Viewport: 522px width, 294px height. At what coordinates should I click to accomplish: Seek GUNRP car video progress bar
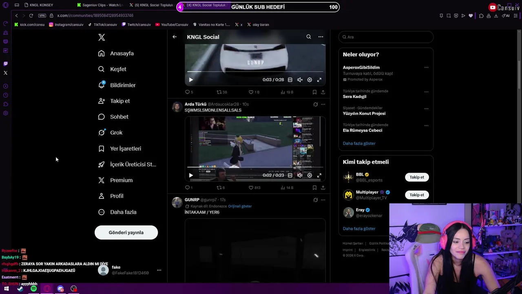tap(255, 71)
